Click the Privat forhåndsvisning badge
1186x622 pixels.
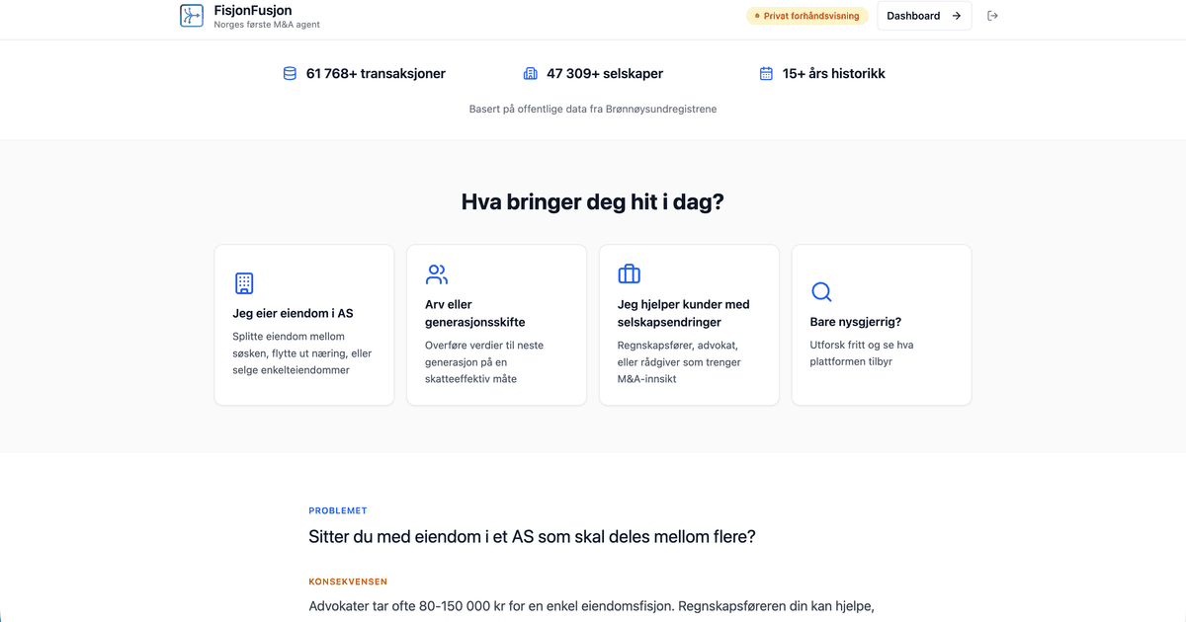click(807, 15)
